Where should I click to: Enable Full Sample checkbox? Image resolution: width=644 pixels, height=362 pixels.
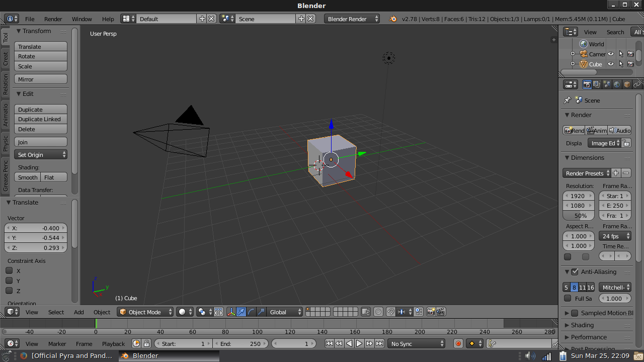(568, 298)
